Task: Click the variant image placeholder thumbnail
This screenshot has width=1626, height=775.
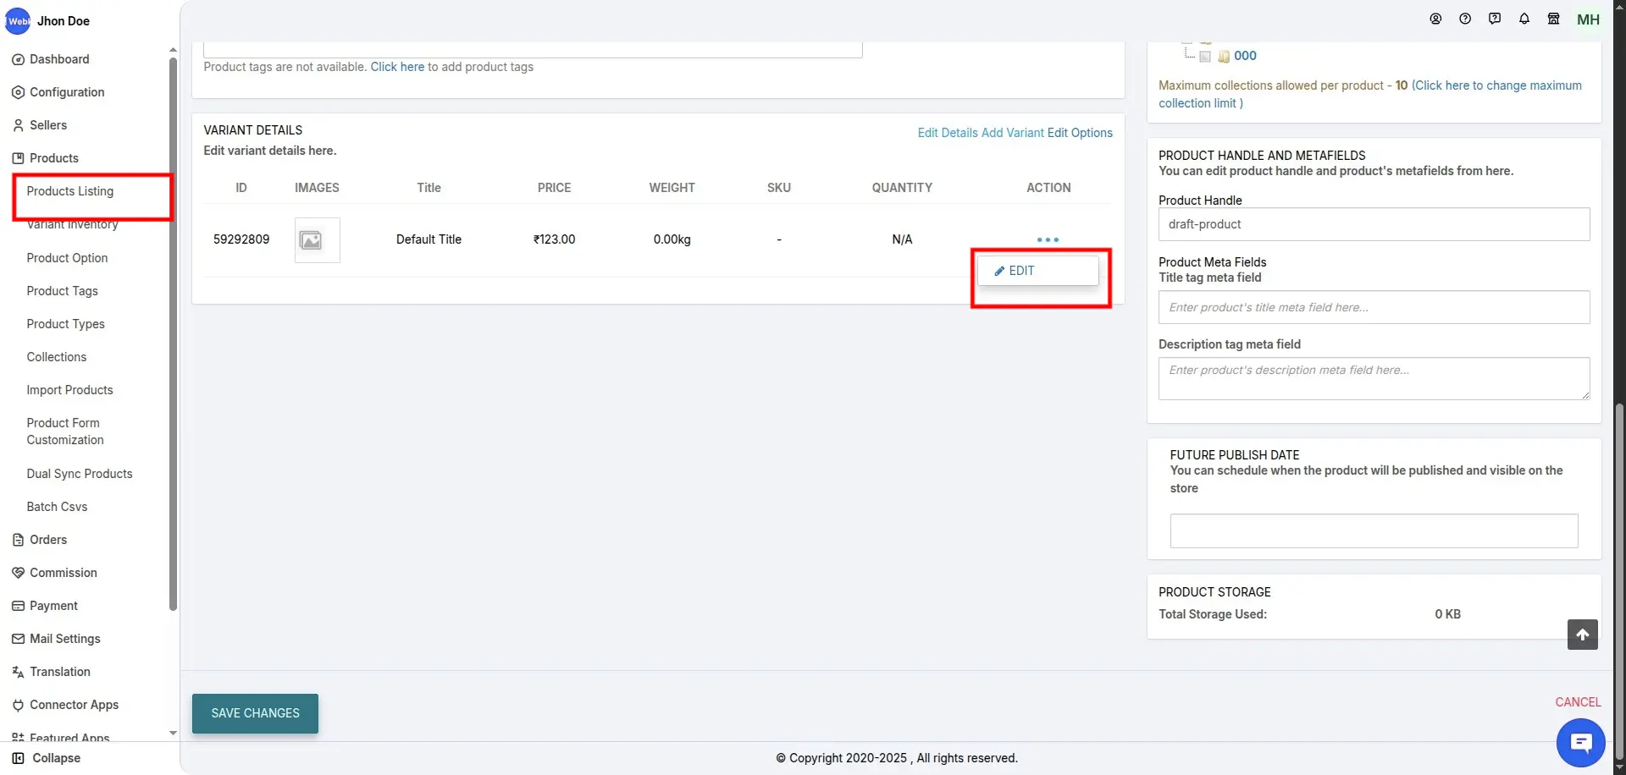Action: pyautogui.click(x=317, y=240)
